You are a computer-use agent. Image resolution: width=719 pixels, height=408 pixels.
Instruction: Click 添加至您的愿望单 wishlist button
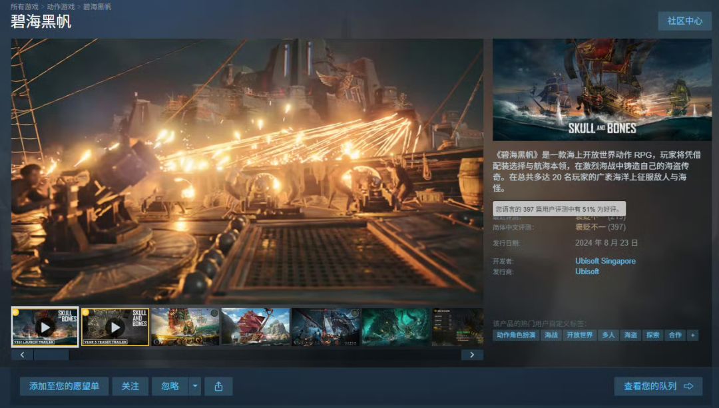(x=64, y=387)
